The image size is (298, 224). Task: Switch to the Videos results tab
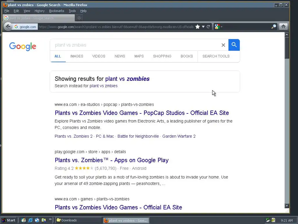pos(99,56)
